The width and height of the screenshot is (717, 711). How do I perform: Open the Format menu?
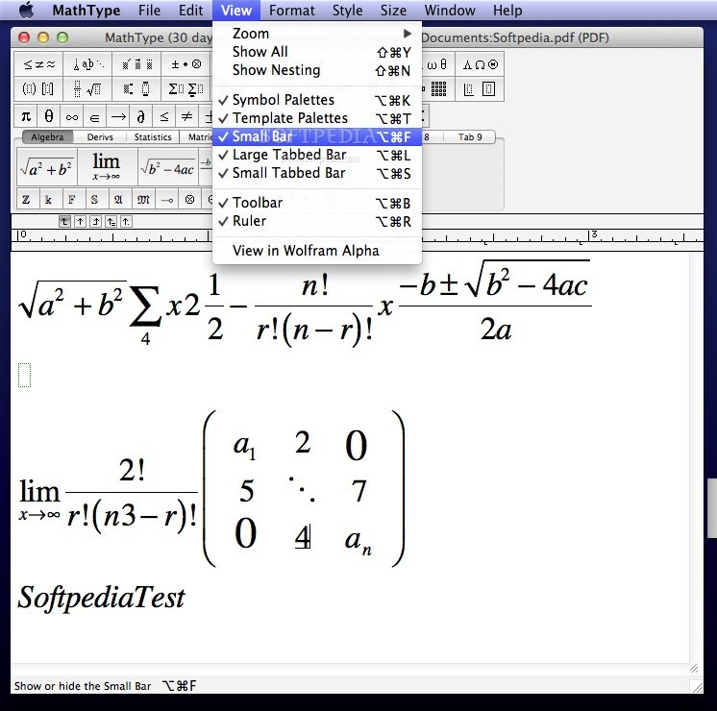(292, 10)
